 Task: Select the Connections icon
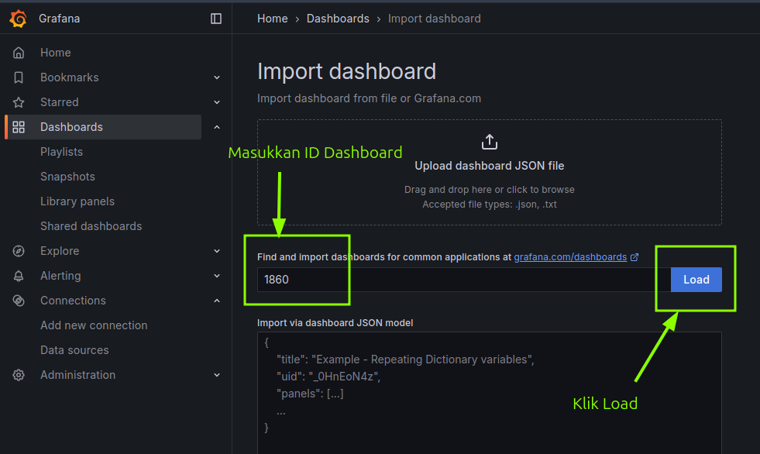coord(18,300)
